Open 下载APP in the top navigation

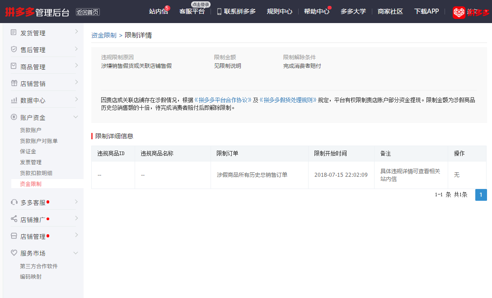(426, 12)
